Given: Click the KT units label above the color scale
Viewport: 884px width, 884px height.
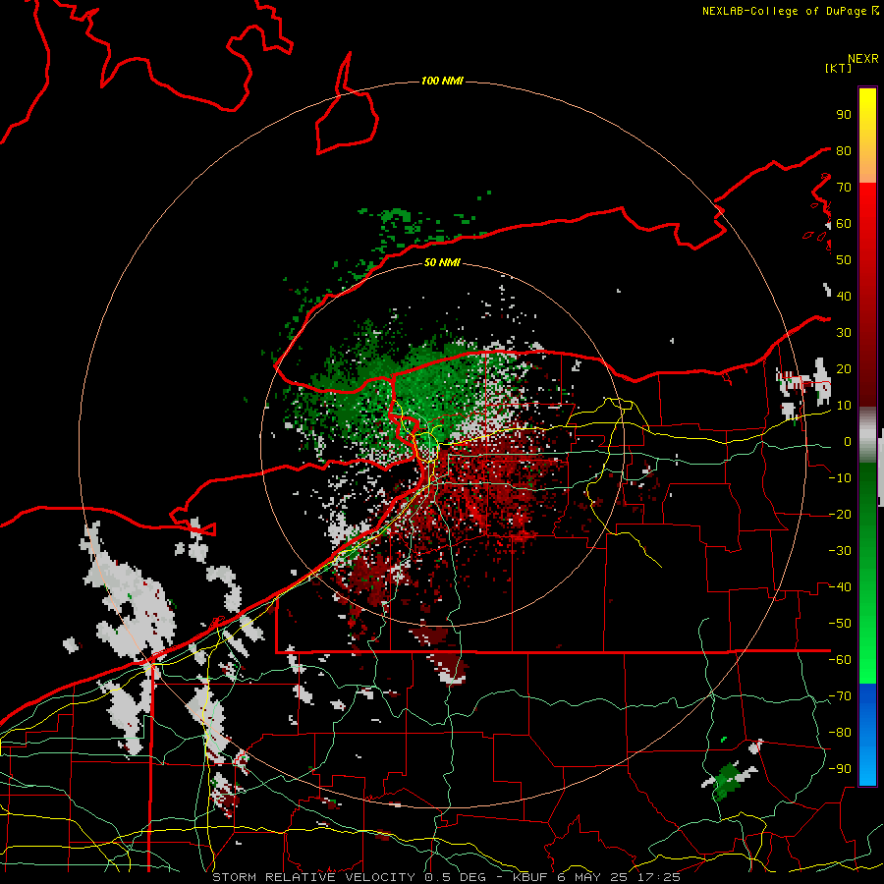Looking at the screenshot, I should pyautogui.click(x=839, y=68).
